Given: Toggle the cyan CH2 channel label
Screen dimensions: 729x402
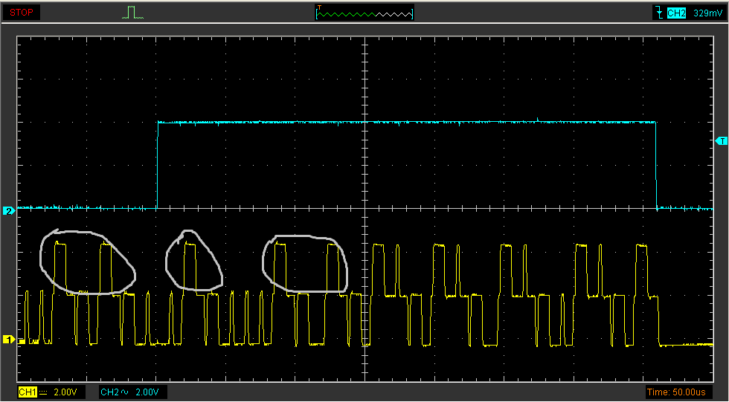Looking at the screenshot, I should point(109,392).
